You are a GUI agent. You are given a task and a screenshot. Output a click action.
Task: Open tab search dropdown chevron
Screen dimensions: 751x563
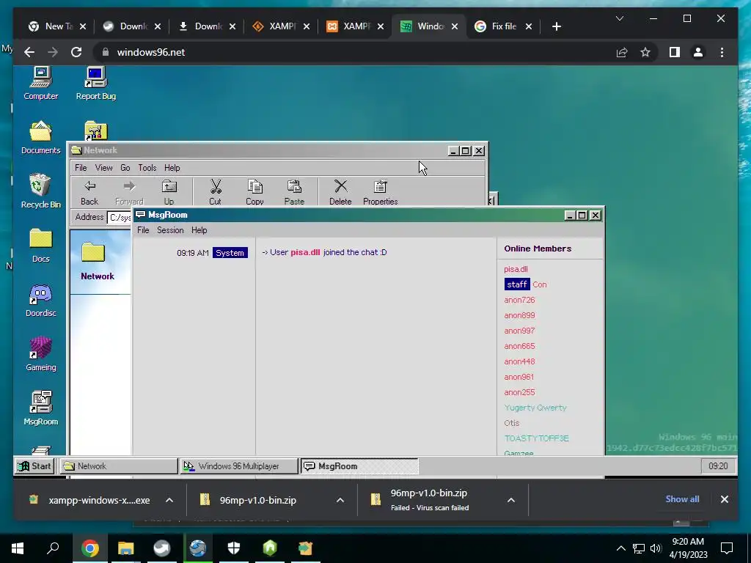tap(619, 18)
